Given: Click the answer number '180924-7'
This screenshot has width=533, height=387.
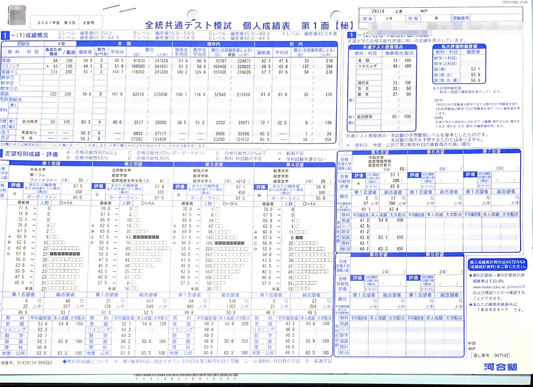Looking at the screenshot, I should click(493, 310).
